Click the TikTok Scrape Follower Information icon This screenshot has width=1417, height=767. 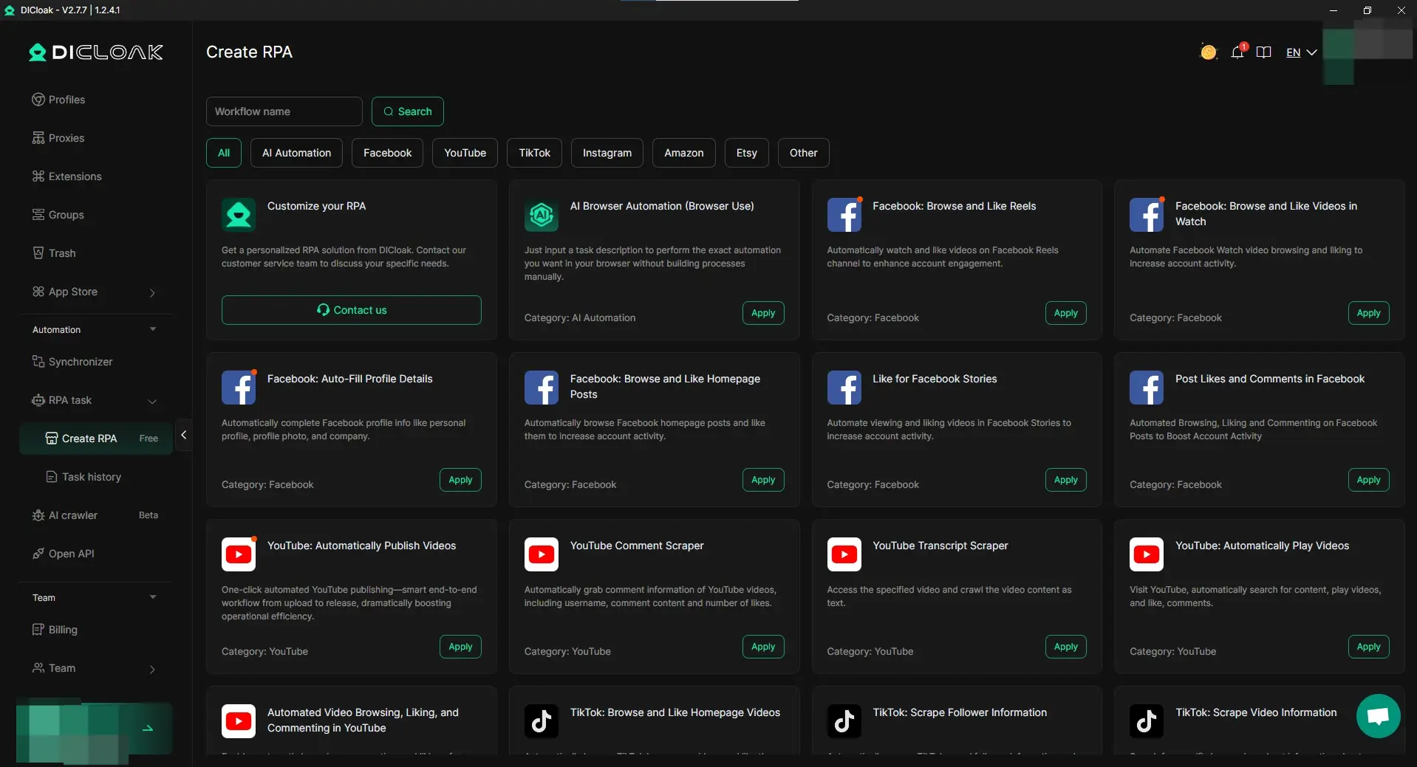coord(844,721)
